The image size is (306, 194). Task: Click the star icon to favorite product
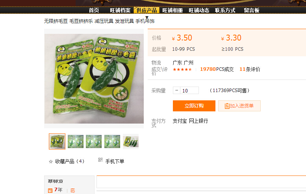coord(51,162)
